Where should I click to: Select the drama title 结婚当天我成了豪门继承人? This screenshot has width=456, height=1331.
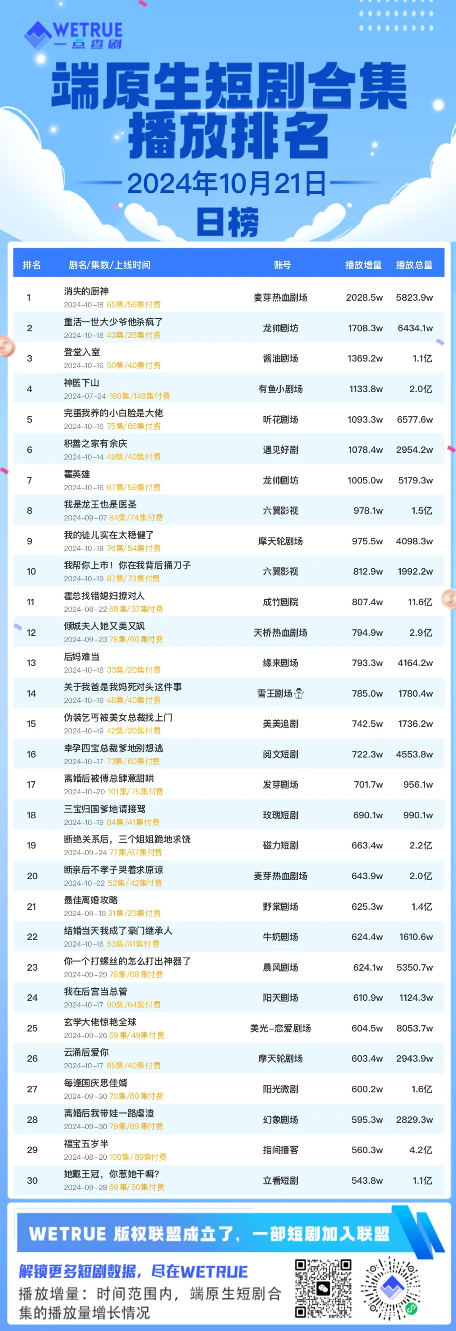118,930
